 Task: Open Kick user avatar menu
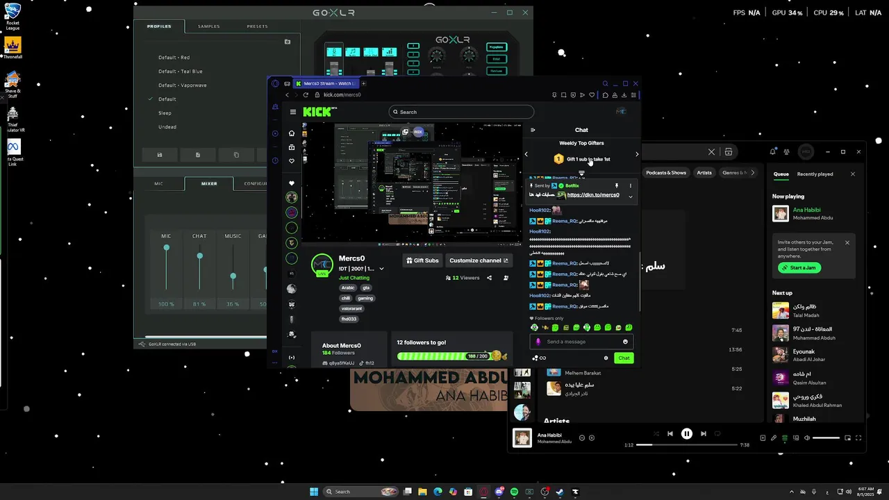tap(621, 112)
